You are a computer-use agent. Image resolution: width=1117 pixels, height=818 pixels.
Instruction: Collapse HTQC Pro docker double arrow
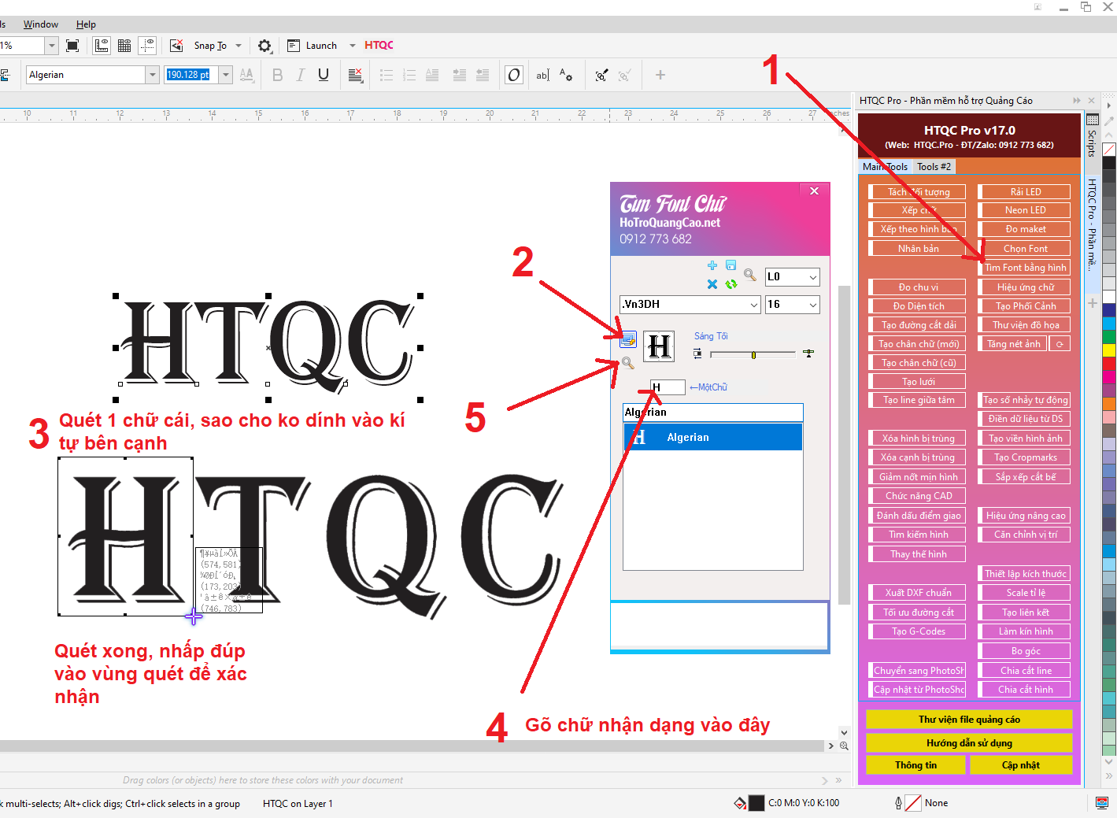pos(1077,101)
